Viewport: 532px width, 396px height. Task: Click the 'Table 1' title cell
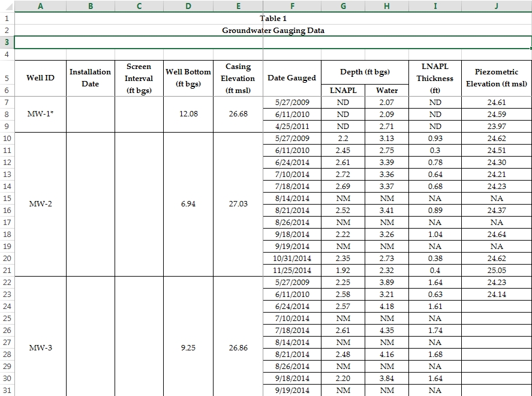(273, 19)
